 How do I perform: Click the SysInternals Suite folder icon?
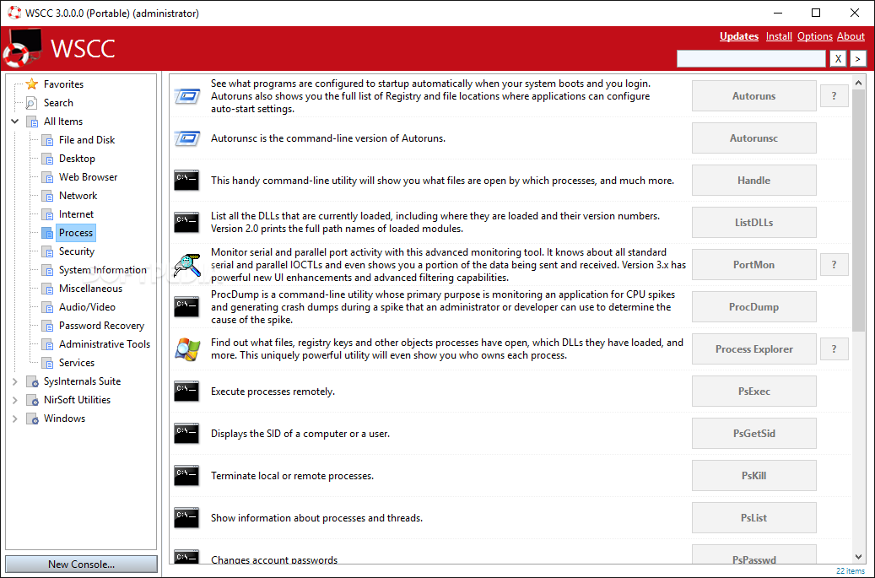[32, 381]
